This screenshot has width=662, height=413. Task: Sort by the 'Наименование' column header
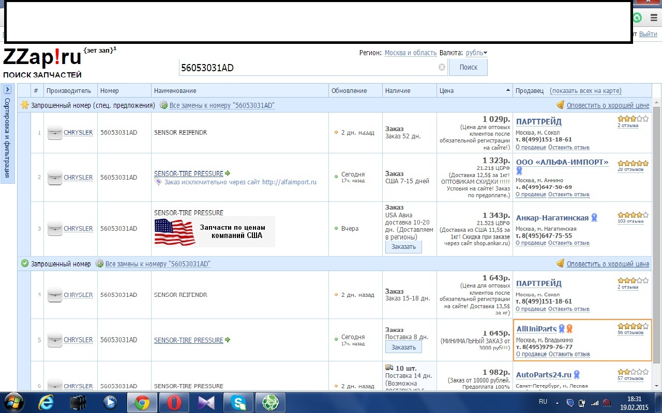(175, 90)
